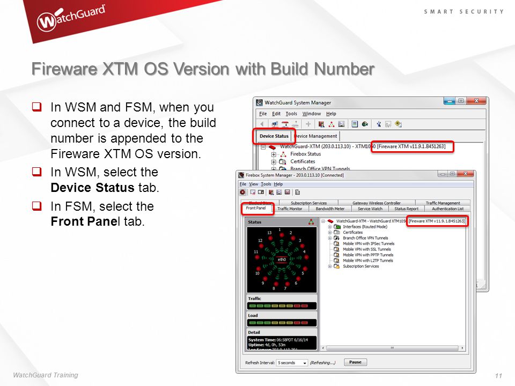Screen dimensions: 515x386
Task: Click the Performance Console chart icon in FSM toolbar
Action: [x=288, y=192]
